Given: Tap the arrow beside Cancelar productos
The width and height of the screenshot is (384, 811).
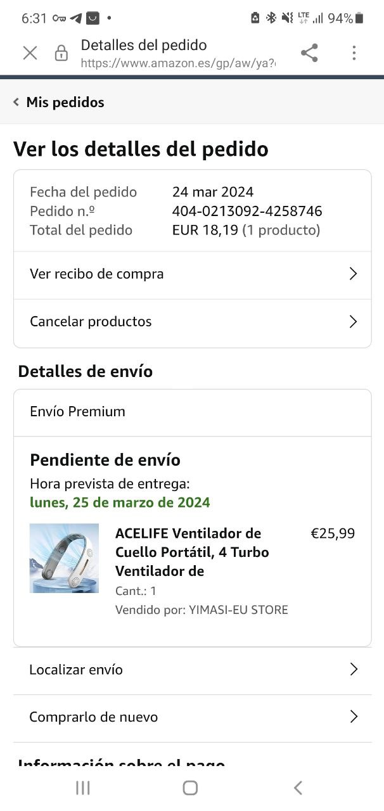Looking at the screenshot, I should click(x=353, y=321).
